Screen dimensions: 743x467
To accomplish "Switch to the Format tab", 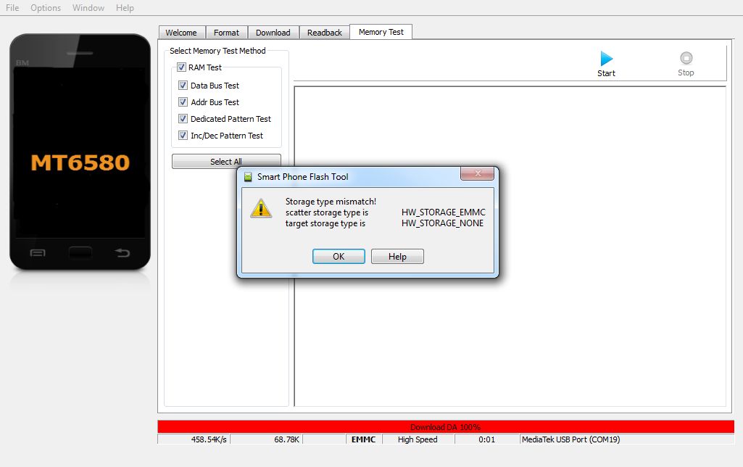I will (x=226, y=32).
